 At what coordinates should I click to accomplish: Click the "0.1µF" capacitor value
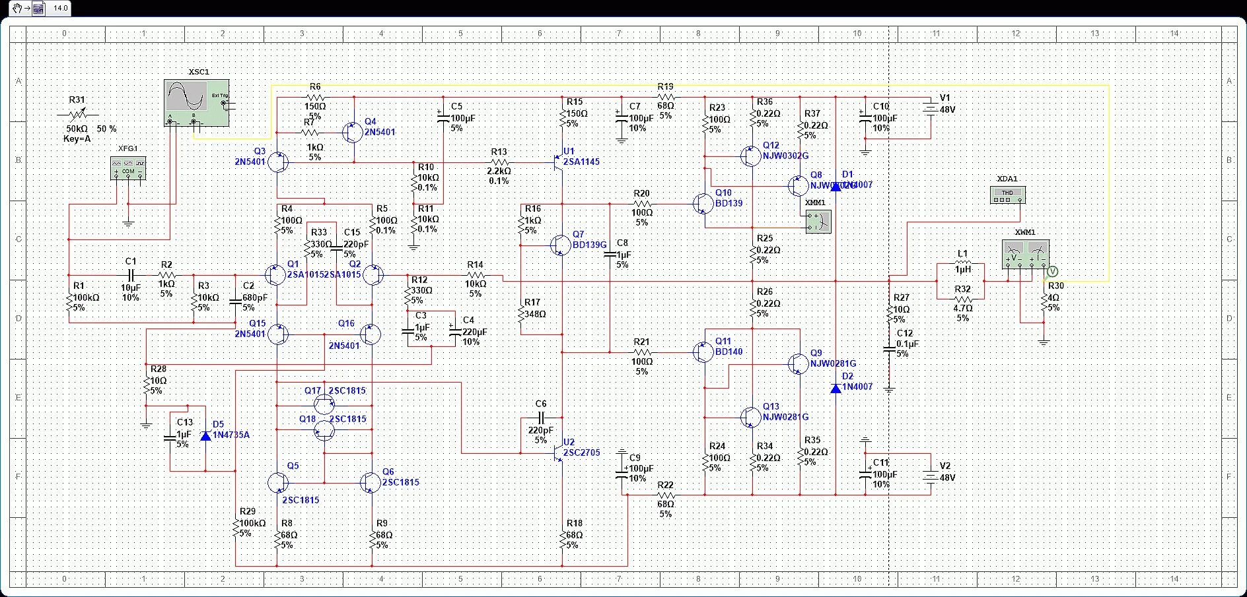(x=908, y=344)
